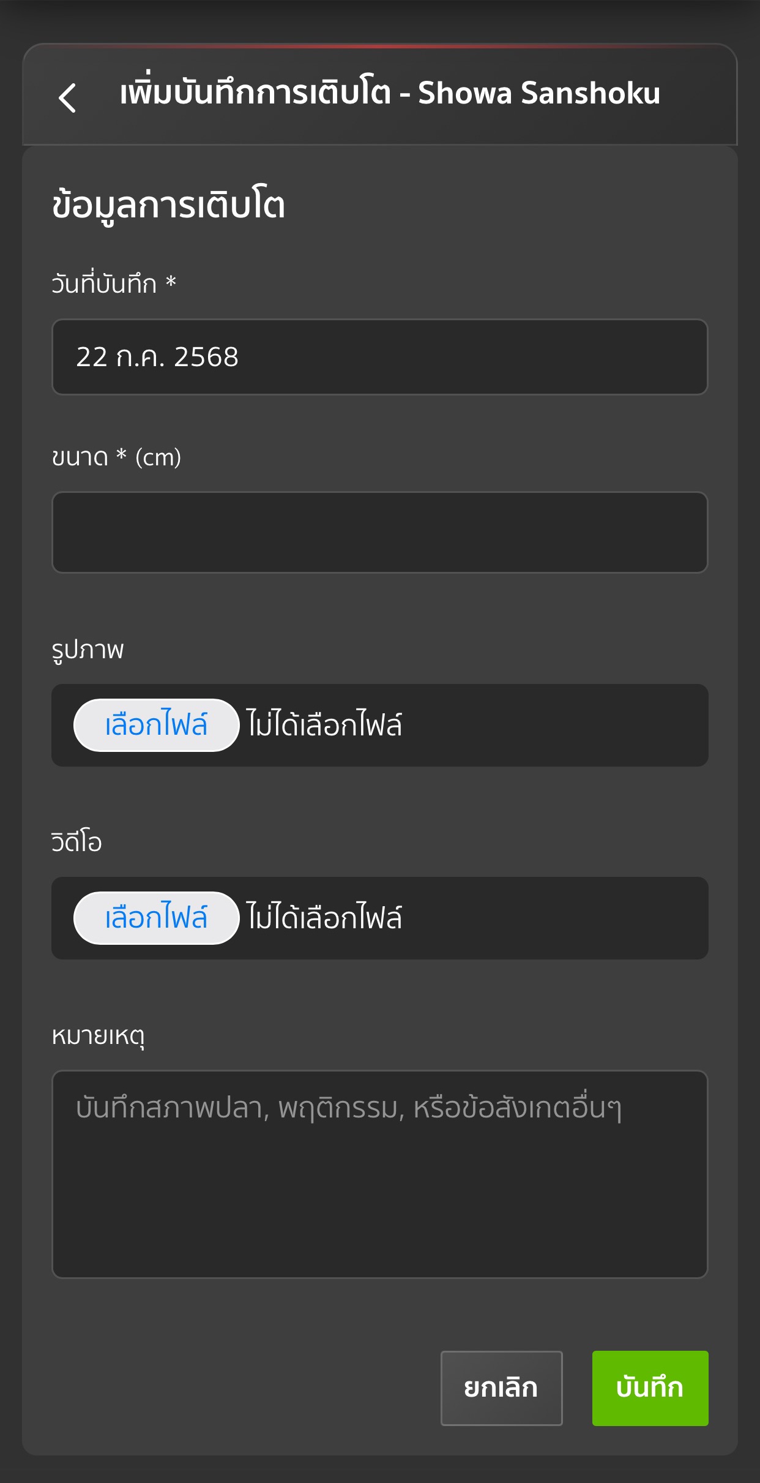Save the growth record with บันทึก
760x1483 pixels.
[650, 1387]
